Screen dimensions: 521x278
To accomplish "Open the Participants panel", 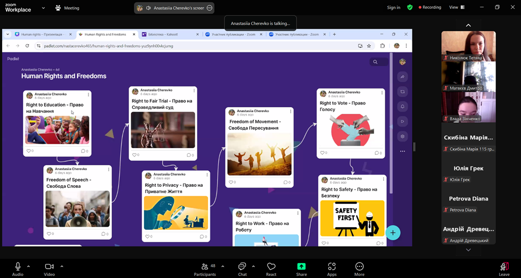I will (204, 267).
